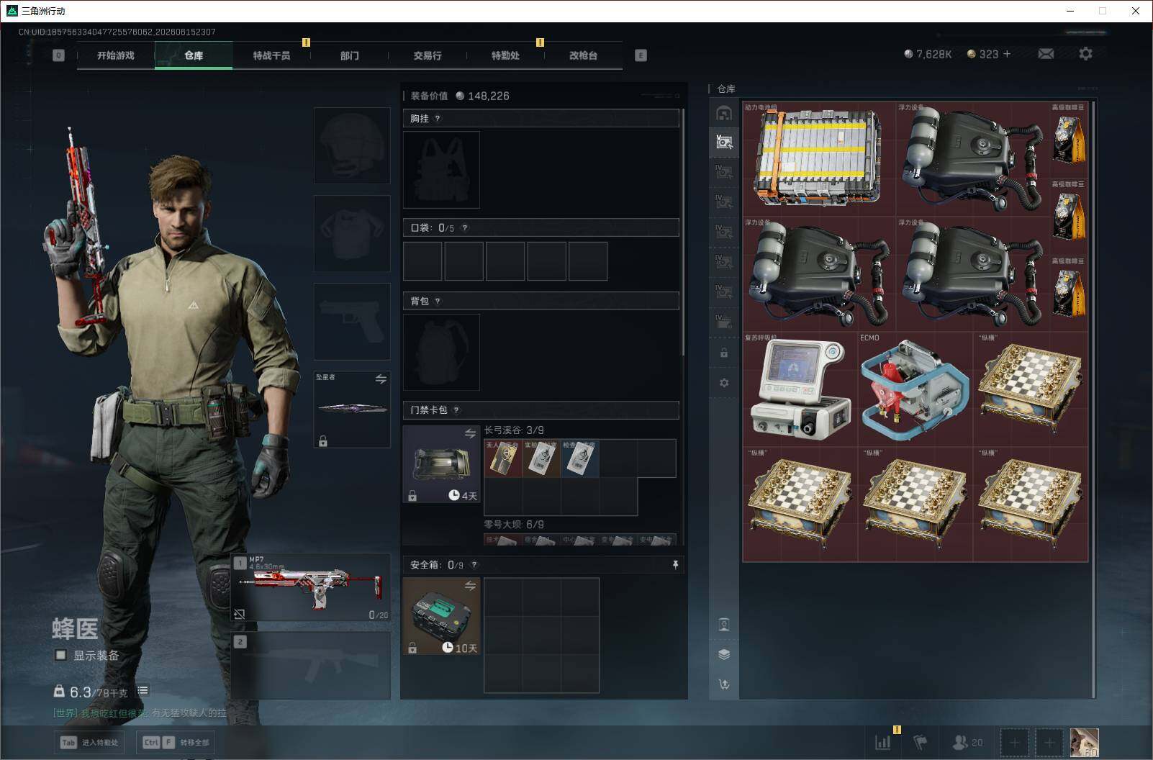
Task: Switch to the 改枪台 tab
Action: point(583,55)
